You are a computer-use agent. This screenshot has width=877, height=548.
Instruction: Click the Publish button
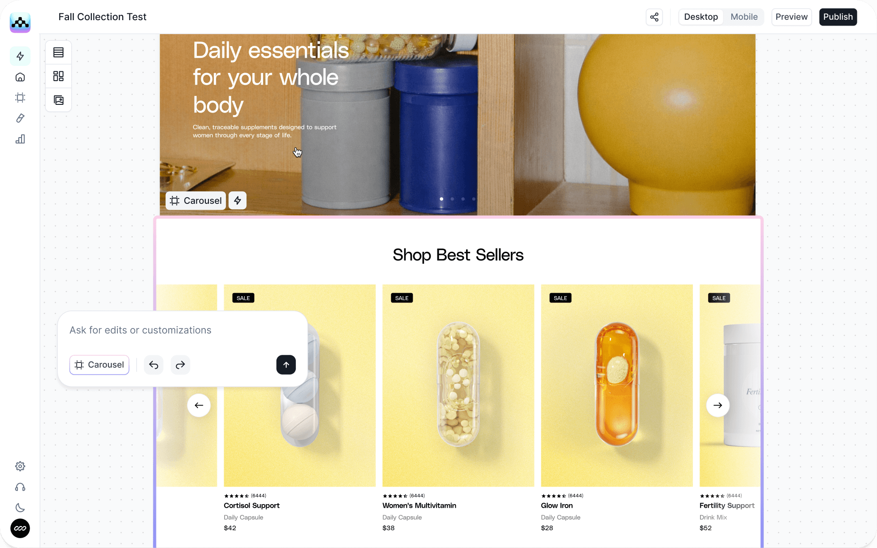(838, 17)
